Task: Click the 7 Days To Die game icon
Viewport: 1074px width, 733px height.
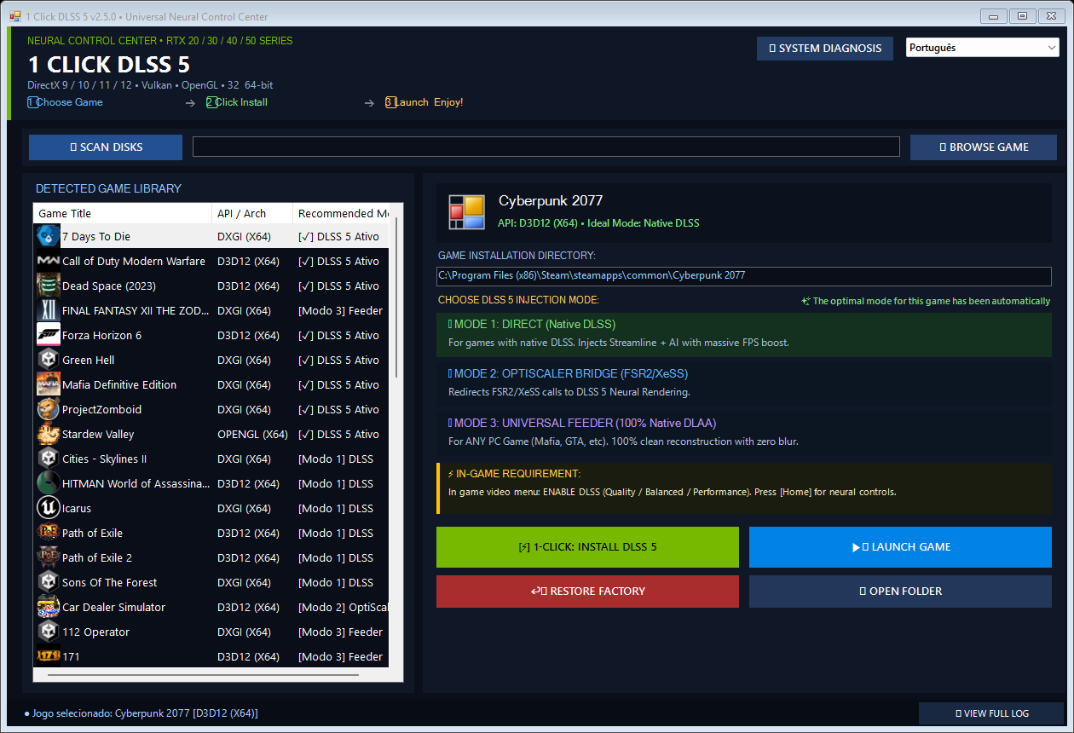Action: 48,236
